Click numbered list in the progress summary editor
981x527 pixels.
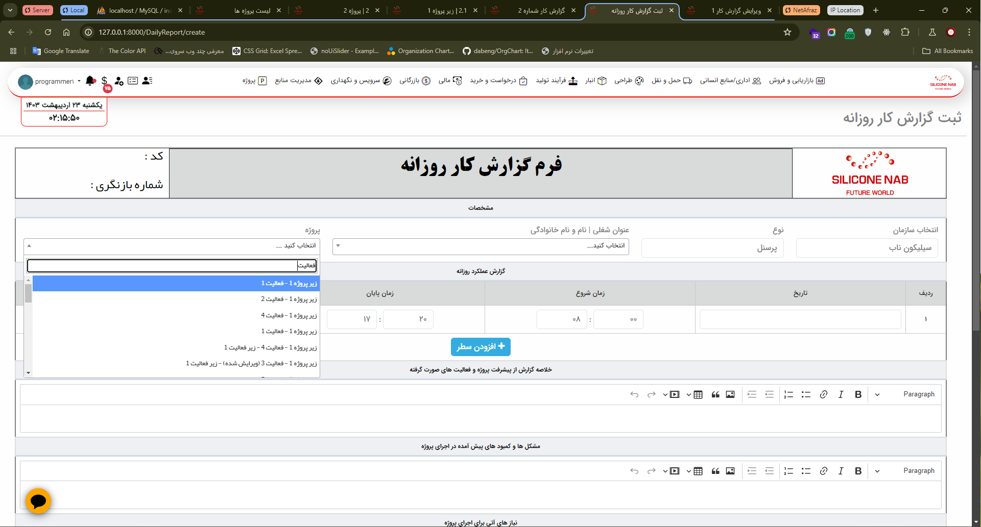788,394
